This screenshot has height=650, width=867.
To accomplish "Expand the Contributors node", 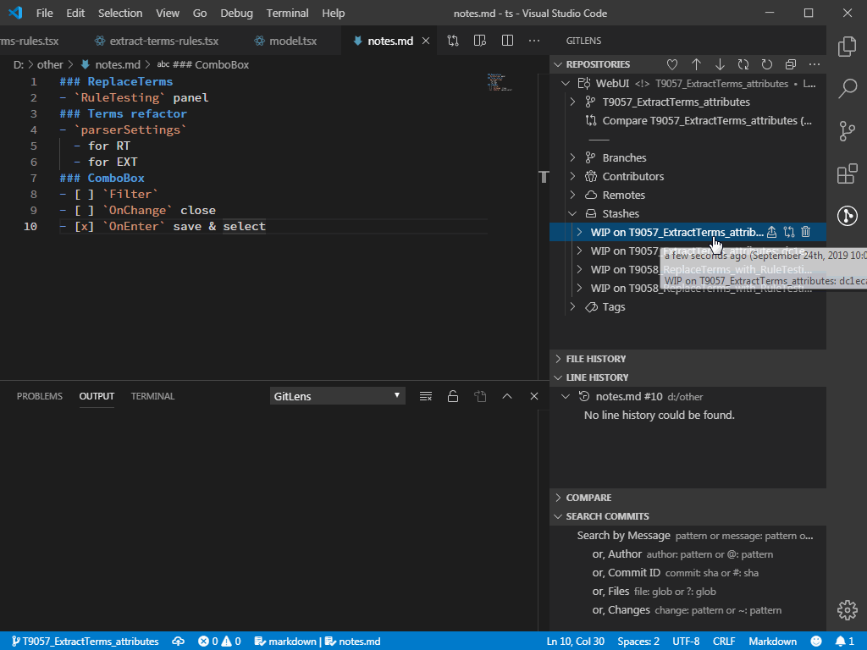I will click(573, 176).
